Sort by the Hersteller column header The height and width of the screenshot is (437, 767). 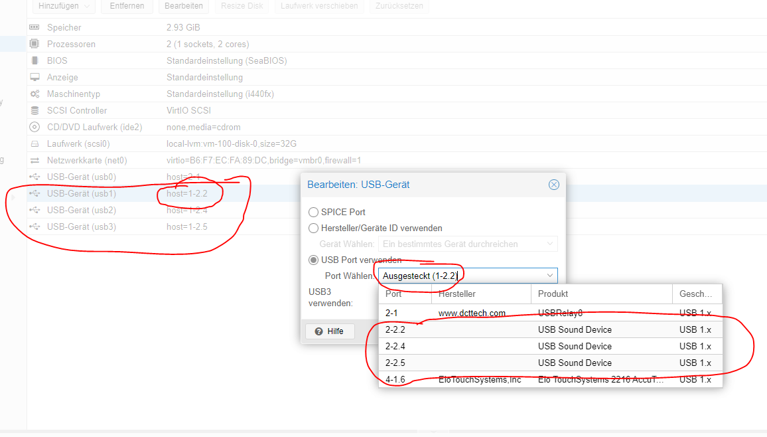coord(481,294)
